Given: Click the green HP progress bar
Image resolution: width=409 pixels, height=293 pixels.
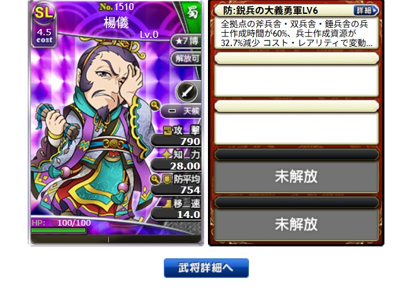Looking at the screenshot, I should [x=59, y=230].
